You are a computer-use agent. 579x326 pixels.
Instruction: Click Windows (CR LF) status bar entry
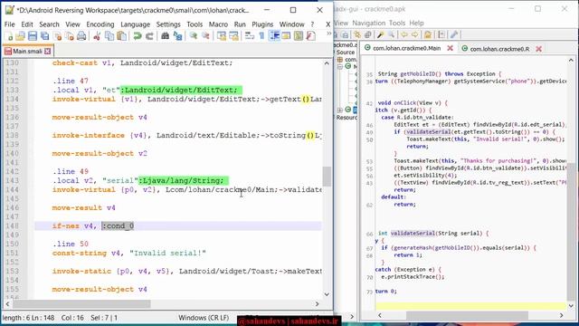204,318
